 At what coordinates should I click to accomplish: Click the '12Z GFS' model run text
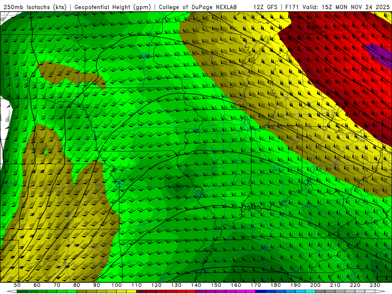pos(265,7)
